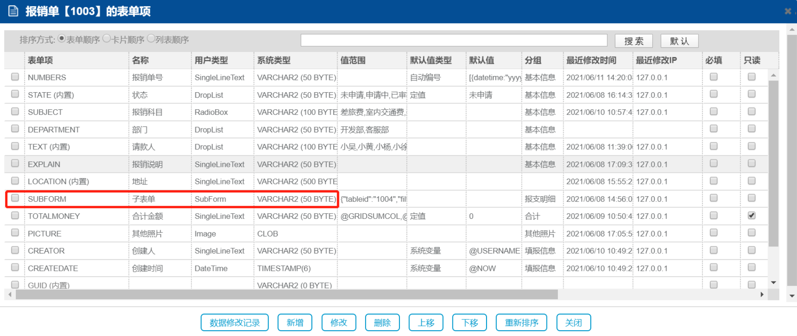The height and width of the screenshot is (336, 797).
Task: Click the 新增 button
Action: [x=295, y=322]
